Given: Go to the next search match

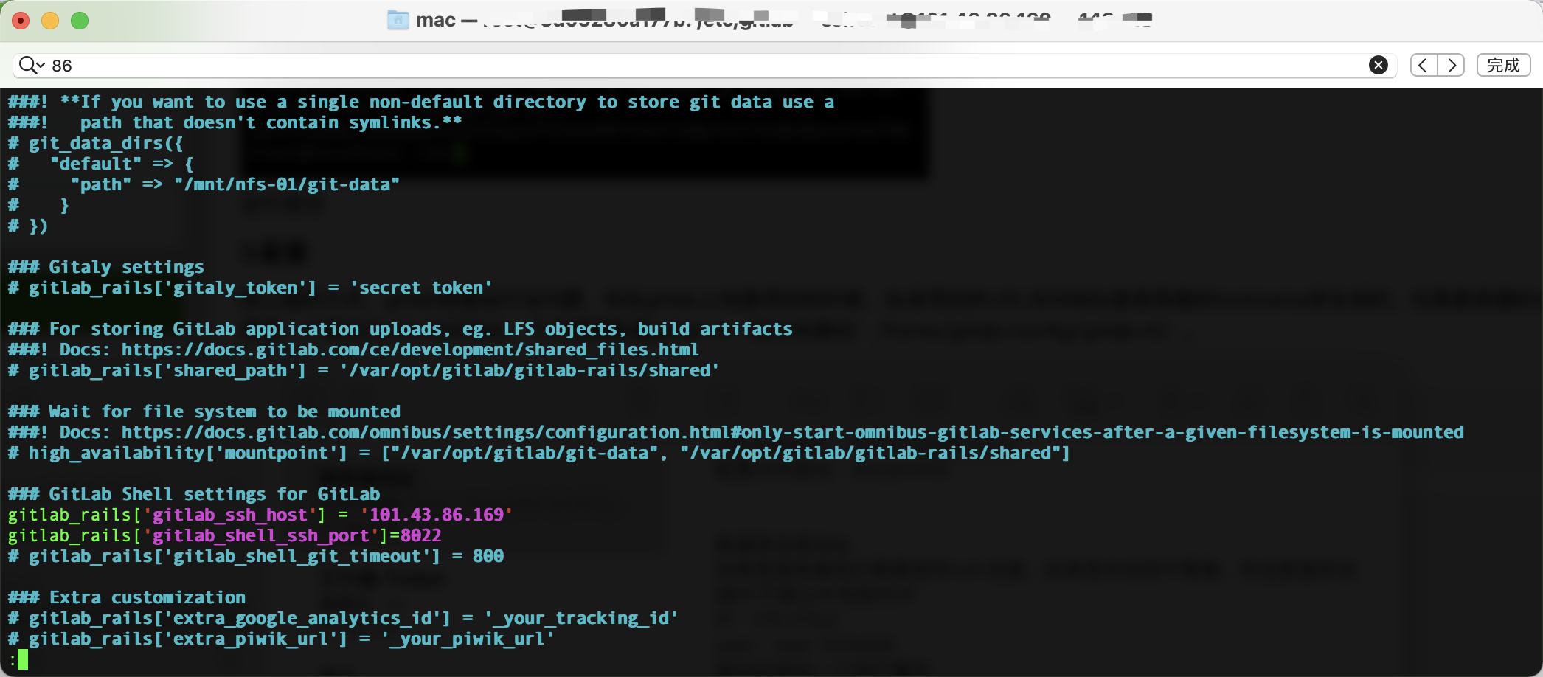Looking at the screenshot, I should 1451,65.
